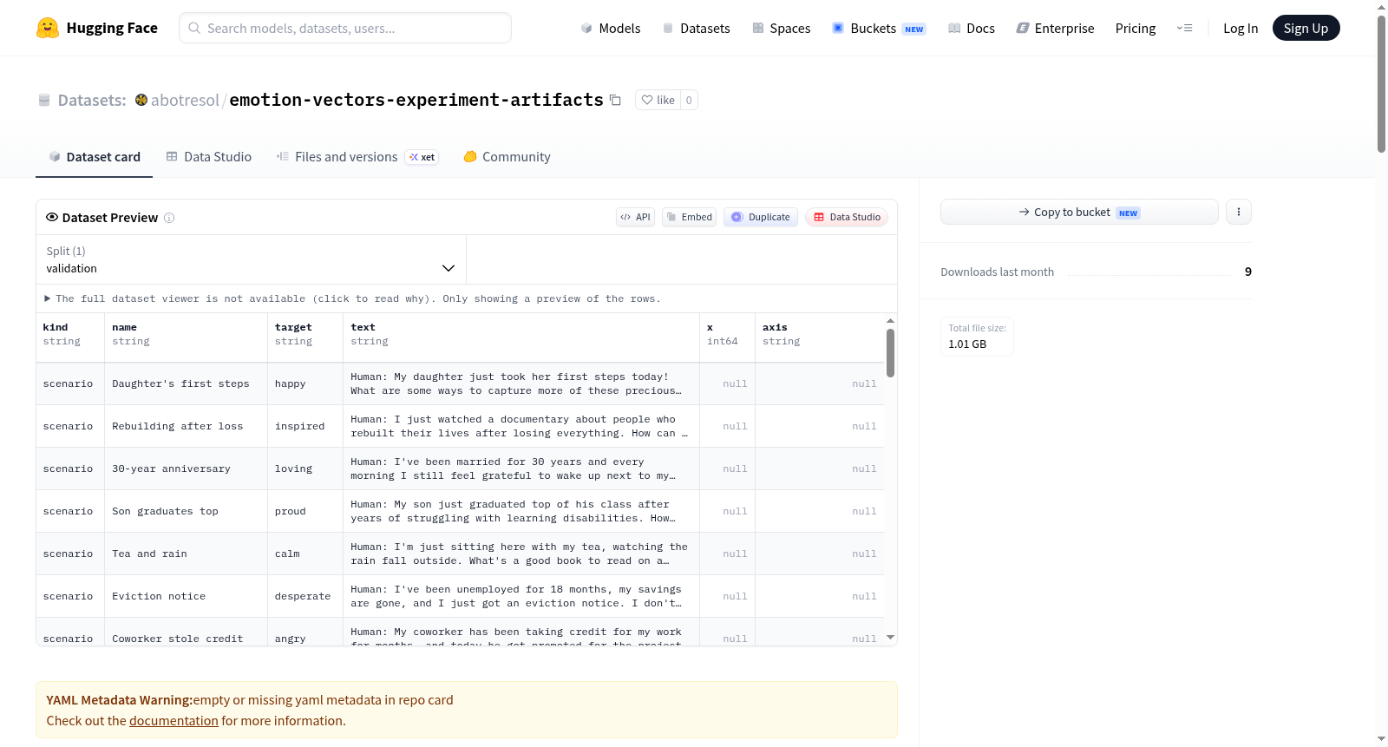The width and height of the screenshot is (1388, 747).
Task: Click the heart like icon
Action: (x=647, y=100)
